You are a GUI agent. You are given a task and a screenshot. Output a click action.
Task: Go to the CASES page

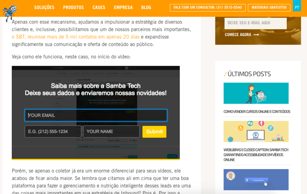99,7
